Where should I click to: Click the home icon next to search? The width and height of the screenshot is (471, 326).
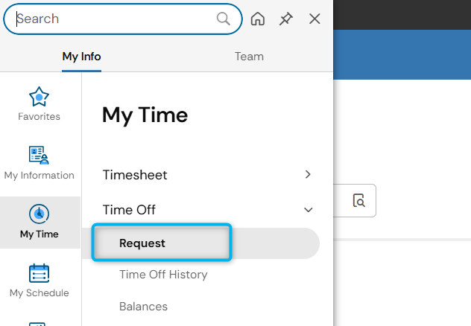(258, 19)
